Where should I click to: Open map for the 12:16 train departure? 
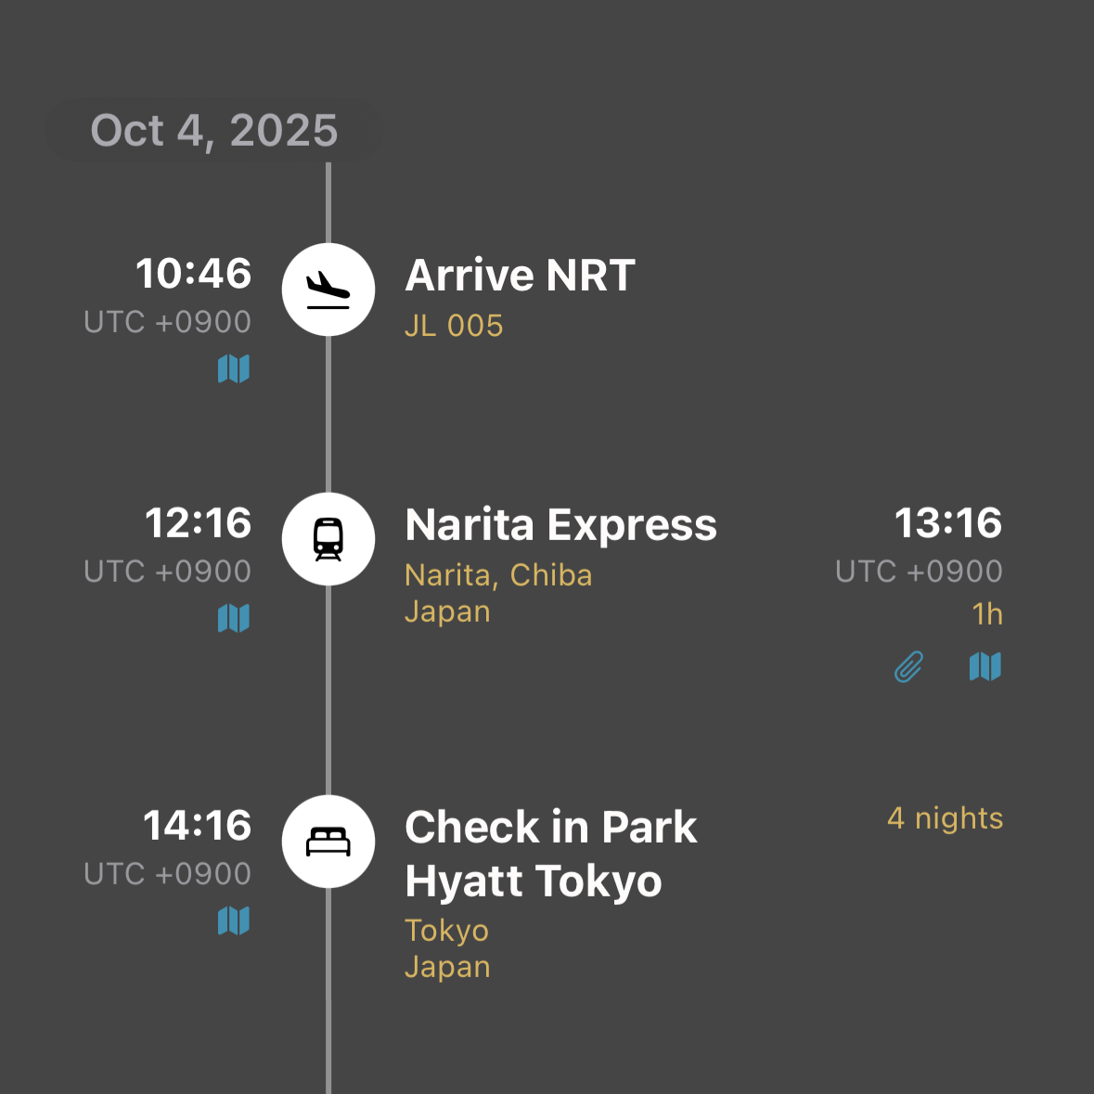click(x=234, y=618)
